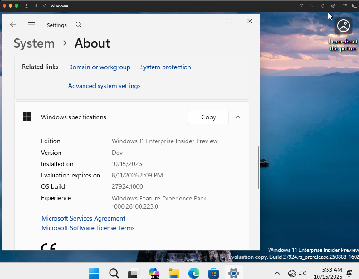Open File Explorer from the taskbar
This screenshot has height=279, width=359.
[174, 273]
